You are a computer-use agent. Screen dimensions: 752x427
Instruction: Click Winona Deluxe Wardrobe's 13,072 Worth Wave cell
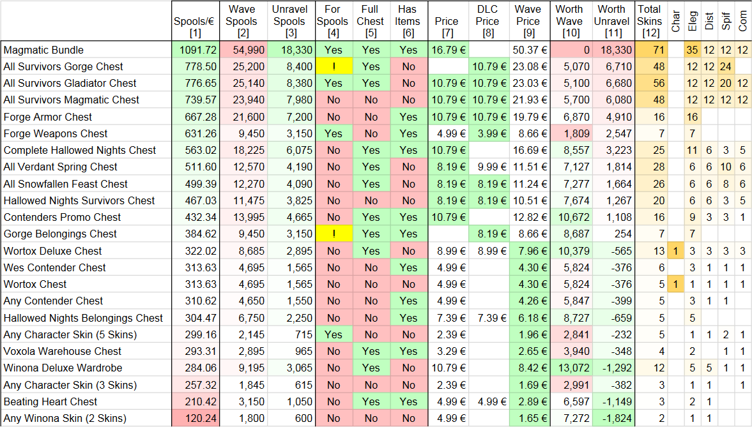(x=571, y=368)
